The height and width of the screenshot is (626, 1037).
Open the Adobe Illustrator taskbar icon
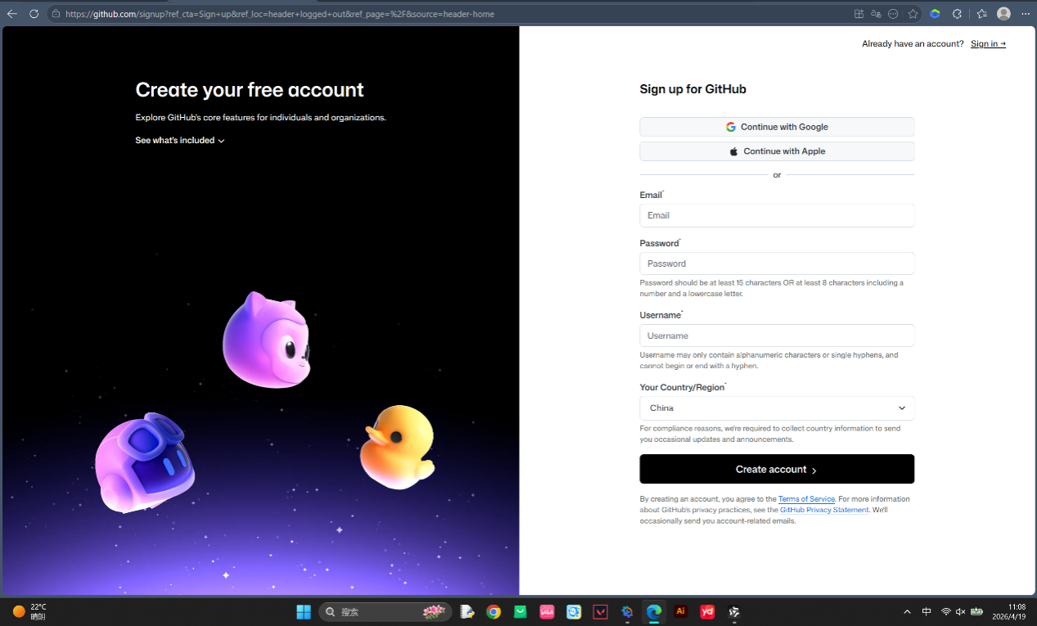coord(680,611)
